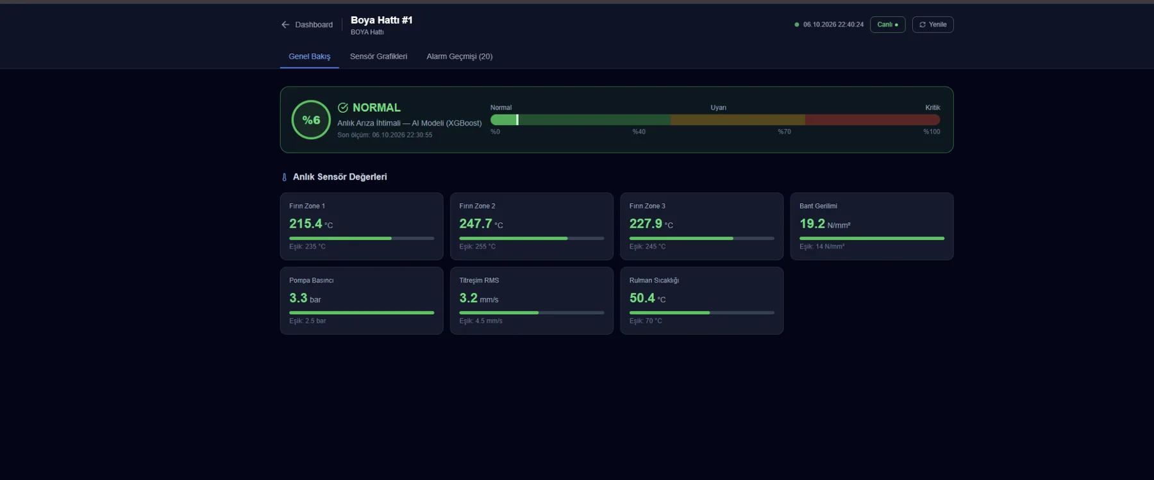This screenshot has width=1154, height=480.
Task: Click the Eşik: 235 °C threshold text
Action: point(307,247)
